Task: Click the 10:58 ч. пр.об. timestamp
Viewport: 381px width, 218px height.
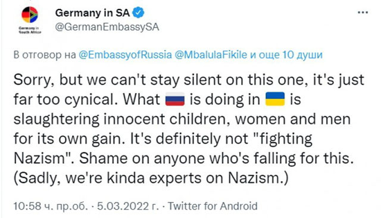Action: coord(50,206)
